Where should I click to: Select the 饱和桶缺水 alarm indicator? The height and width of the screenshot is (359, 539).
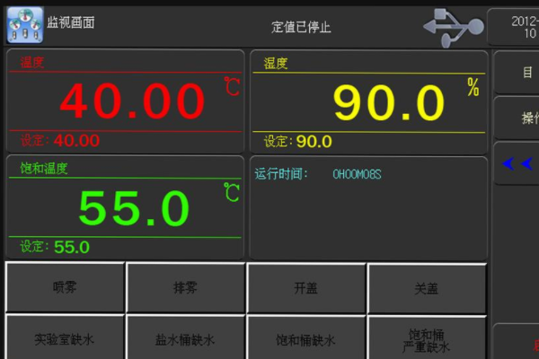[305, 340]
